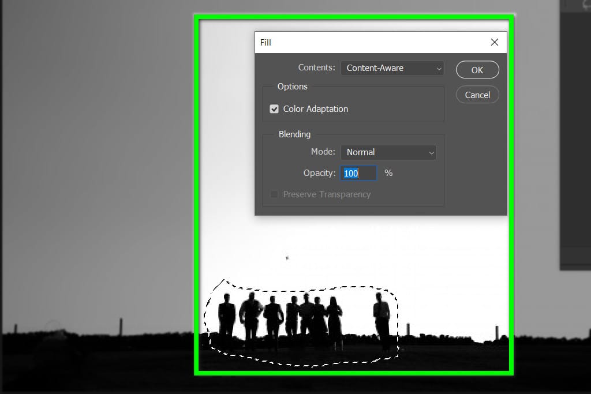This screenshot has height=394, width=591.
Task: Close the Fill dialog with X
Action: (x=494, y=42)
